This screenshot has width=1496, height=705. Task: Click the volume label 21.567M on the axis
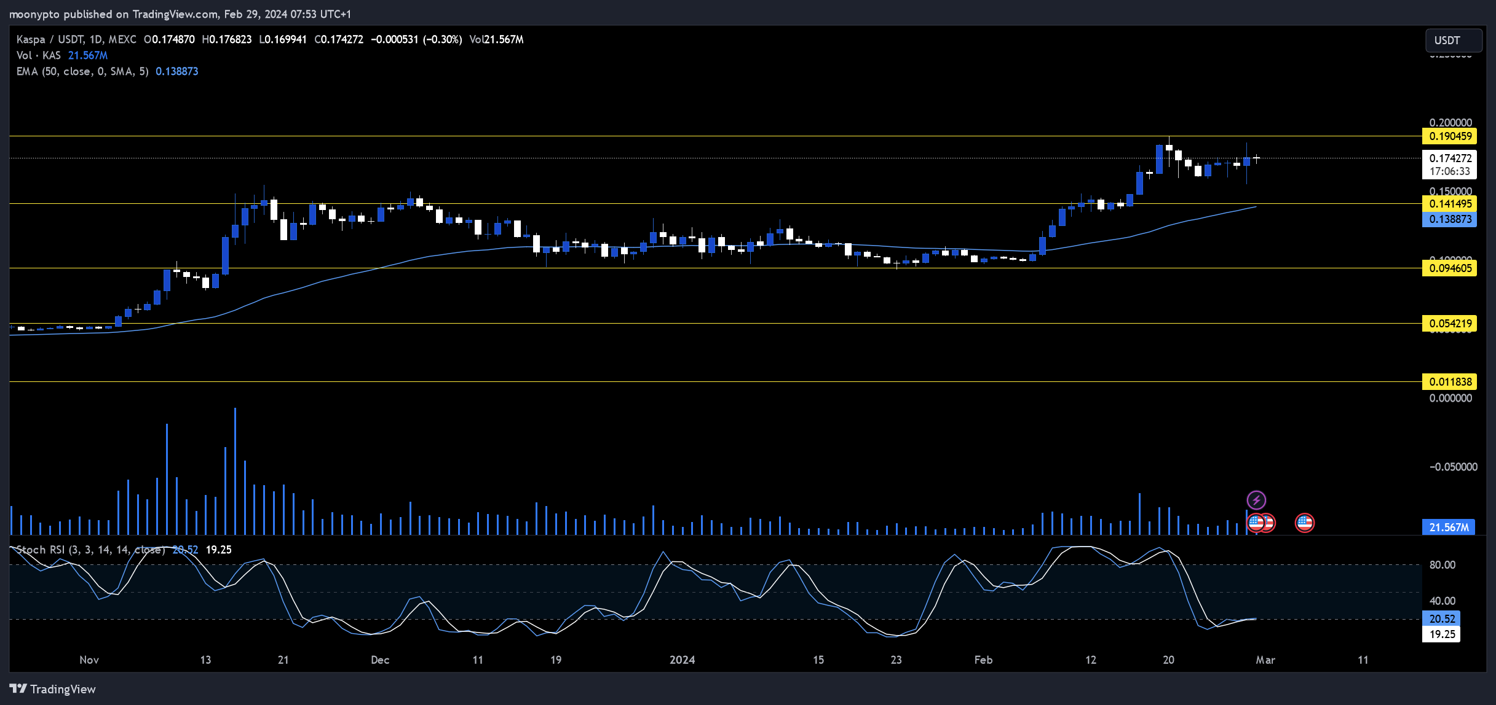(x=1449, y=528)
